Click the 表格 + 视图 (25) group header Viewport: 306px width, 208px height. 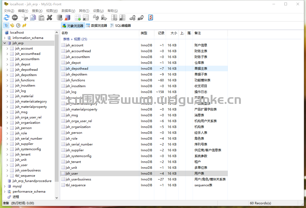tap(75, 39)
